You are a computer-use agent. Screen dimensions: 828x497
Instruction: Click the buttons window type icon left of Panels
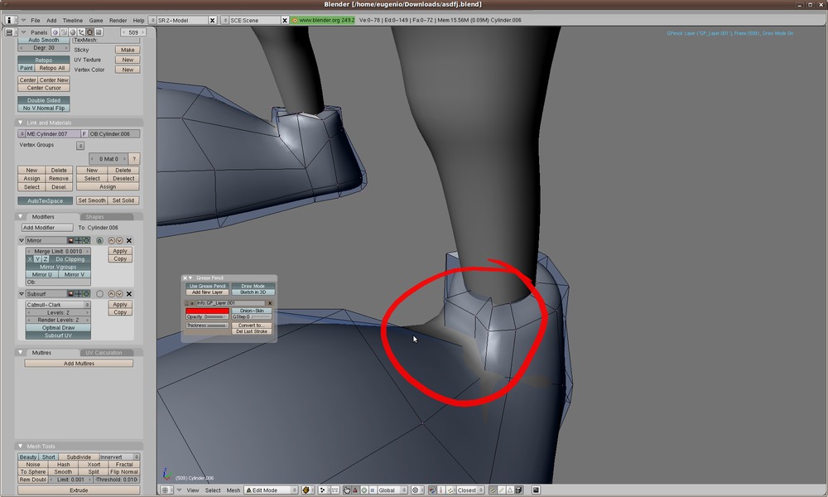(11, 32)
